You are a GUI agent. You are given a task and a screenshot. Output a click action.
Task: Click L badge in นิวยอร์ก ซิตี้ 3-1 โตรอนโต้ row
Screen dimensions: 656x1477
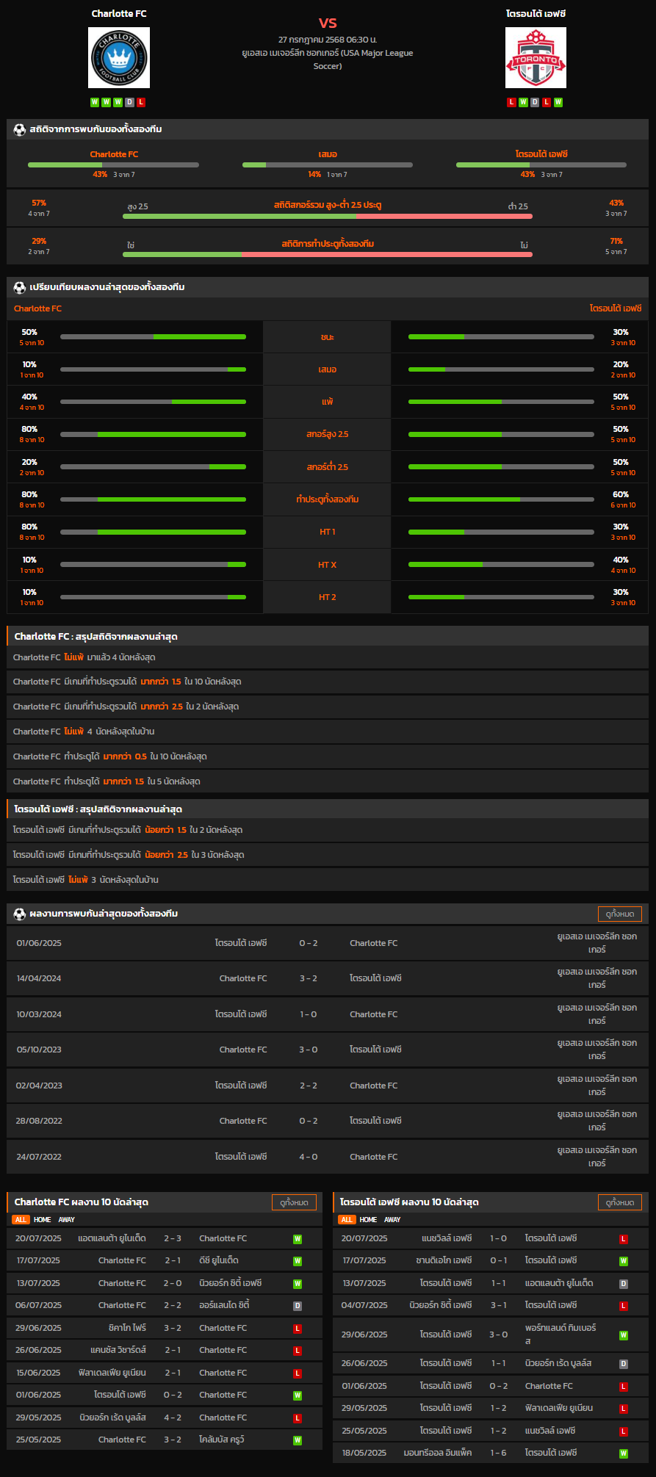coord(624,1306)
